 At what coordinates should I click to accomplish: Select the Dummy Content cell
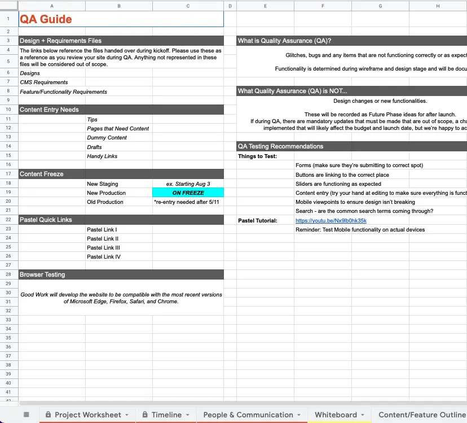tap(118, 138)
